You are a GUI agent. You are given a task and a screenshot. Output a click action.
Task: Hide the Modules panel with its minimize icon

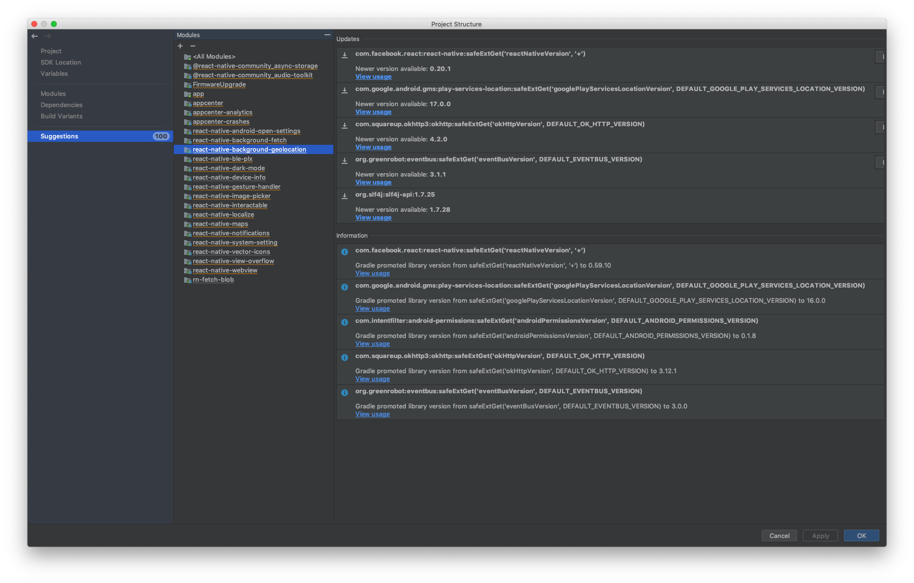327,35
